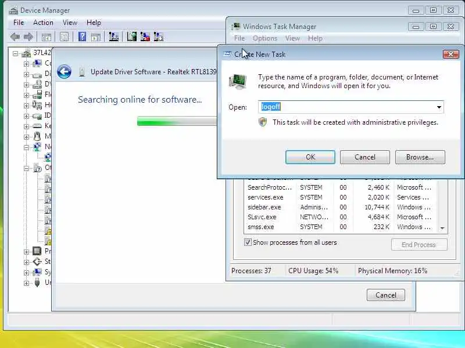
Task: Collapse the Other devices category node
Action: tap(26, 168)
